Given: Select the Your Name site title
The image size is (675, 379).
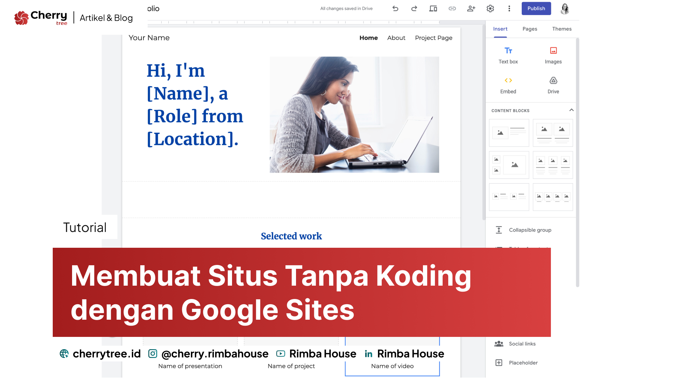Looking at the screenshot, I should click(149, 38).
